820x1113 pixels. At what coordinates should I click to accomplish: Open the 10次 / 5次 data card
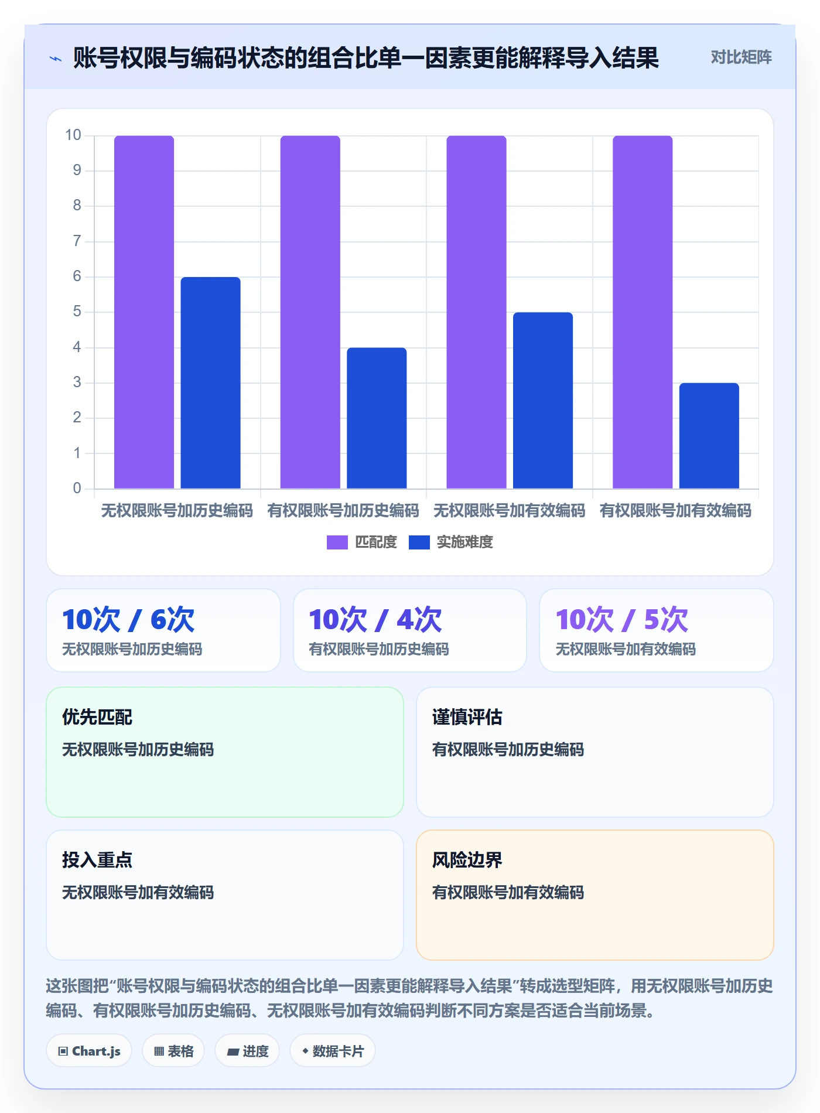click(x=657, y=630)
